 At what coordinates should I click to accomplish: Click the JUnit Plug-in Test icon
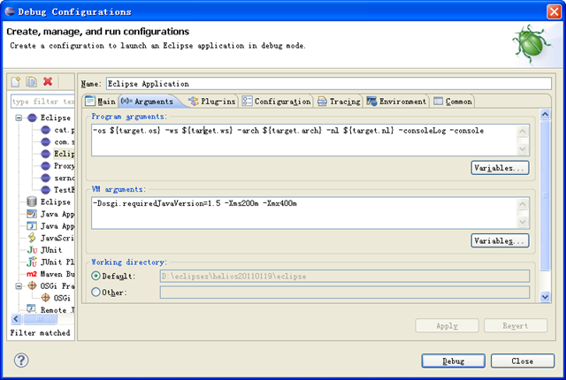pos(32,262)
